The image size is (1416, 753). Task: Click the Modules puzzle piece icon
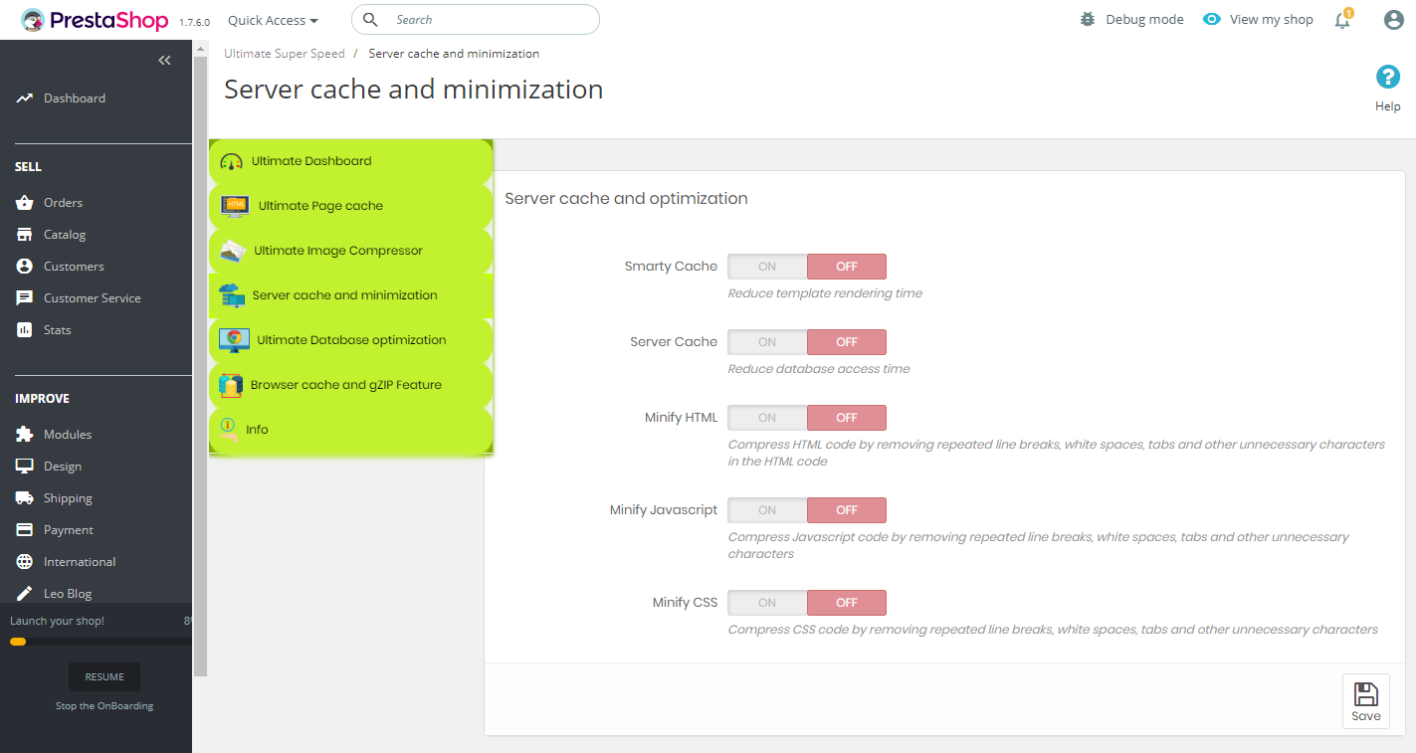[25, 435]
